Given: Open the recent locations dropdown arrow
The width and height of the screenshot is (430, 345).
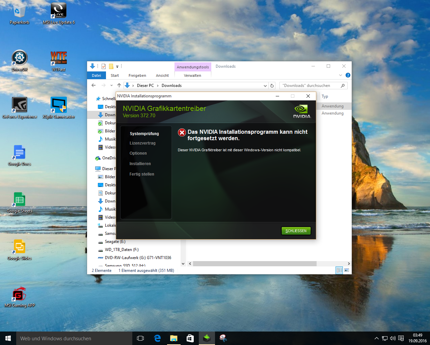Looking at the screenshot, I should tap(111, 86).
